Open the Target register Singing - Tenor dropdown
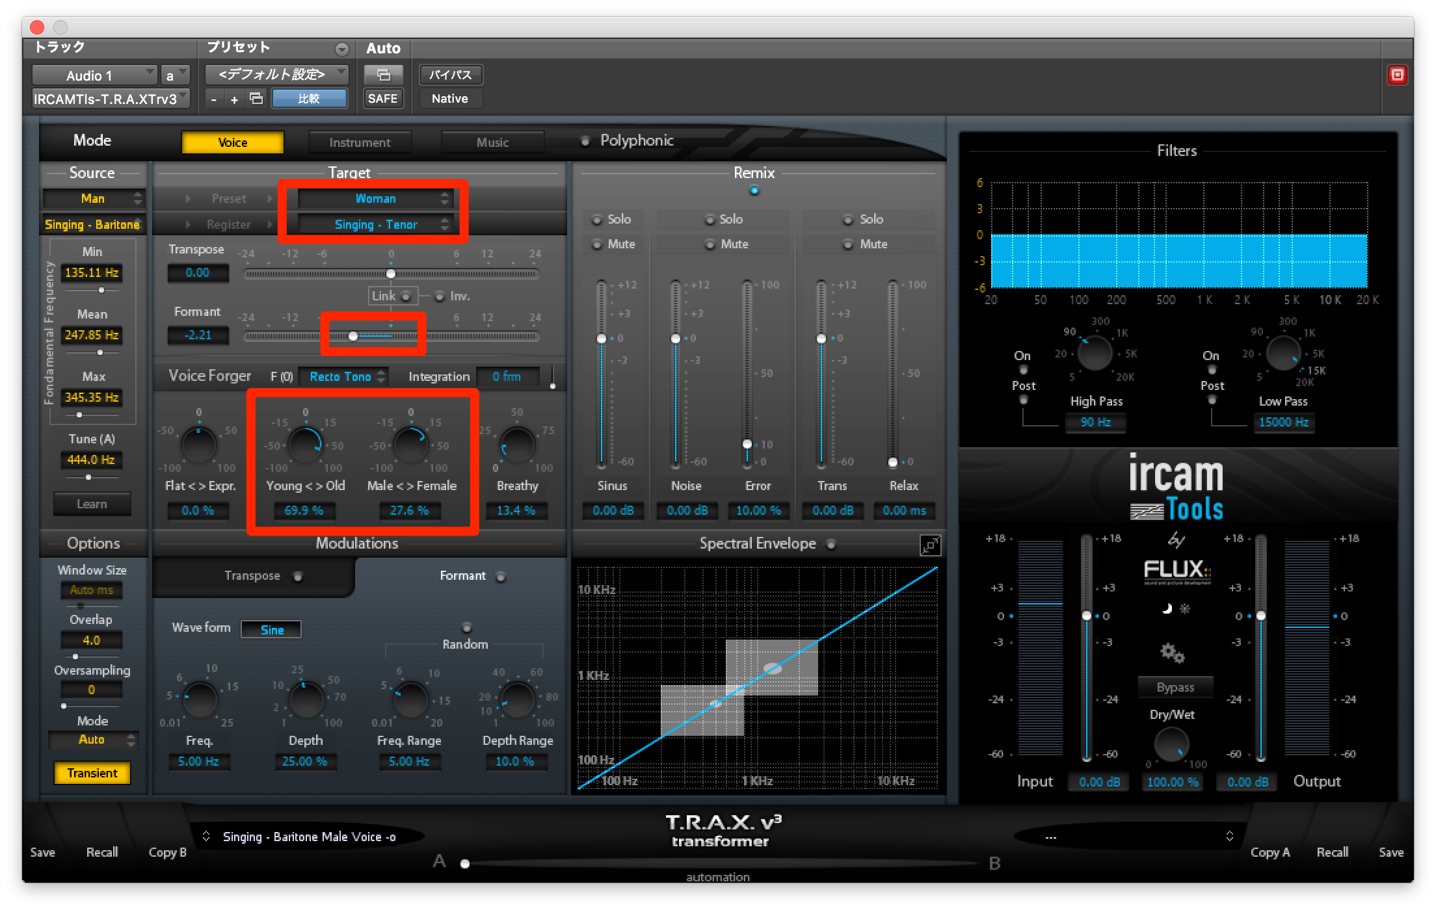Image resolution: width=1436 pixels, height=910 pixels. coord(375,224)
